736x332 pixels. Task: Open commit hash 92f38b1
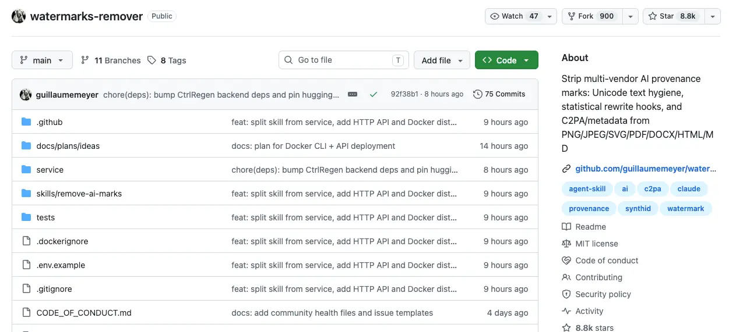[x=404, y=94]
